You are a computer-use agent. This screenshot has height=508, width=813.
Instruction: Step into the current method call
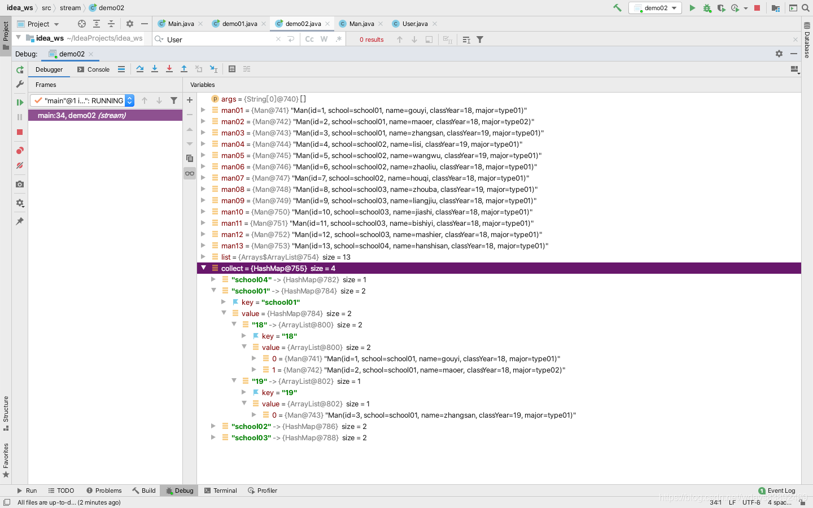155,69
